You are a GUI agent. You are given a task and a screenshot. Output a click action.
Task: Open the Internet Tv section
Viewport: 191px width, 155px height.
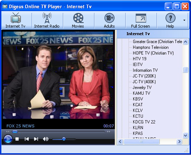[x=15, y=20]
